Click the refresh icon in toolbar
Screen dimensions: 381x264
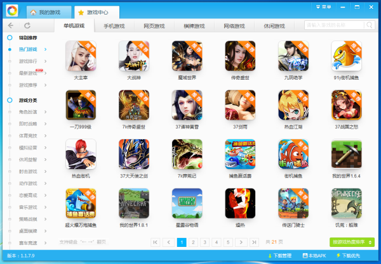(x=27, y=26)
